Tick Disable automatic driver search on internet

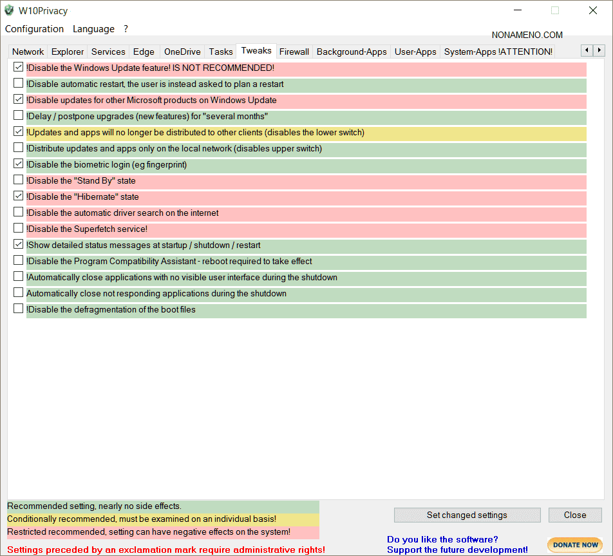click(18, 212)
